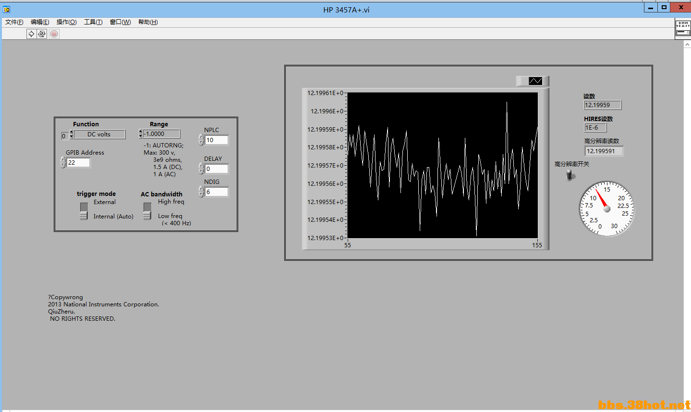
Task: Click the NPLC stepper arrows
Action: click(x=202, y=140)
